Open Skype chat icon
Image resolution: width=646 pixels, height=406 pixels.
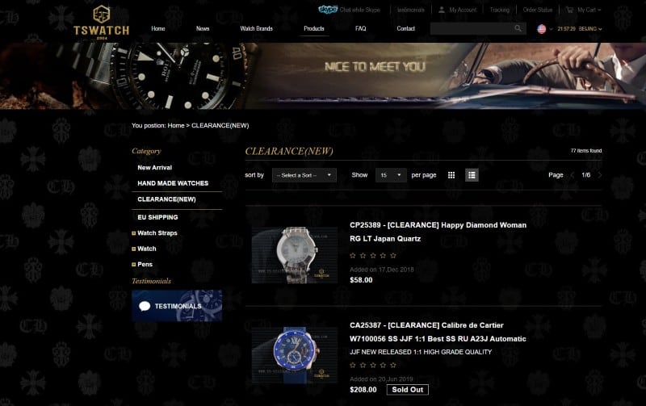(x=328, y=10)
